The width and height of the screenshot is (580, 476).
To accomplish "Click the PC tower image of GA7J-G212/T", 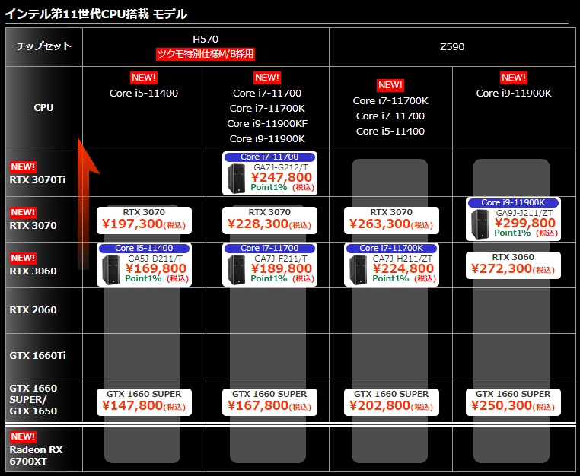I will click(237, 179).
